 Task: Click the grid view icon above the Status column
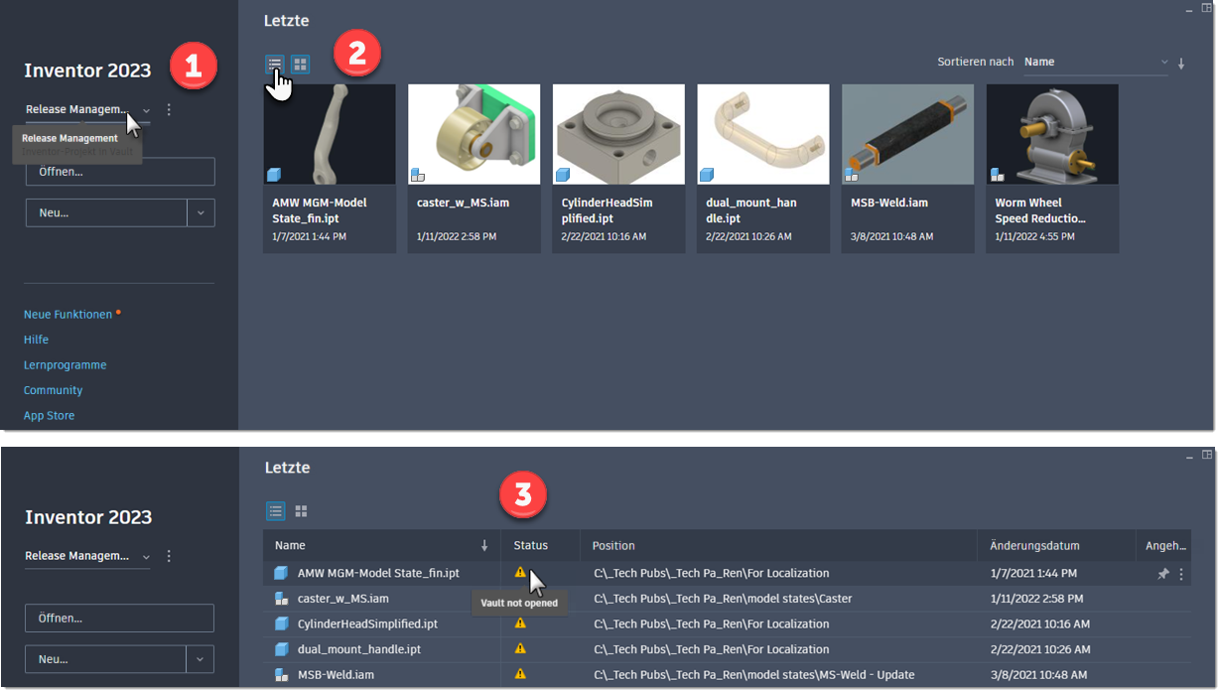[x=301, y=511]
